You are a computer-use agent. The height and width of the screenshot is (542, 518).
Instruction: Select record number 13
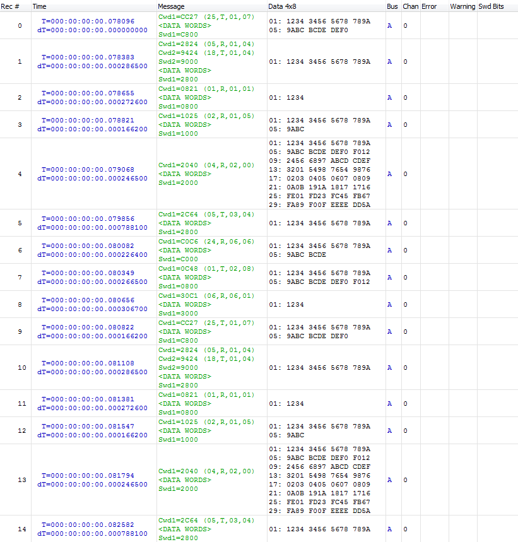tap(22, 480)
